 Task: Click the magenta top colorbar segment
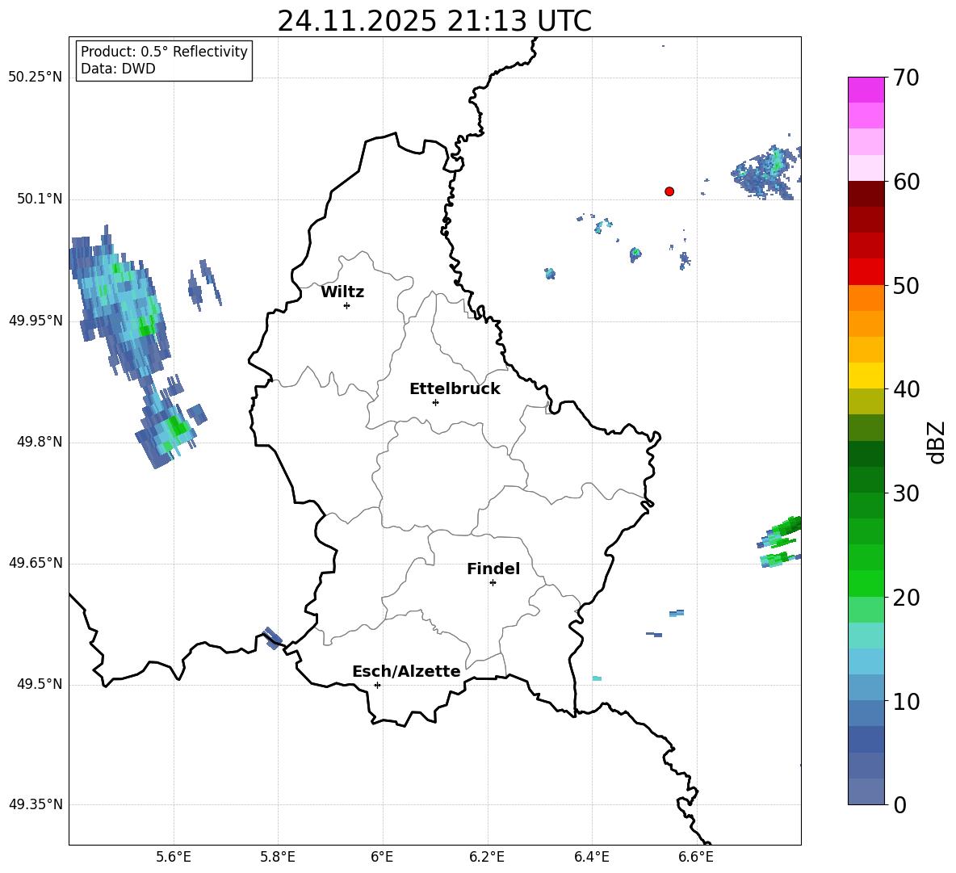click(866, 90)
